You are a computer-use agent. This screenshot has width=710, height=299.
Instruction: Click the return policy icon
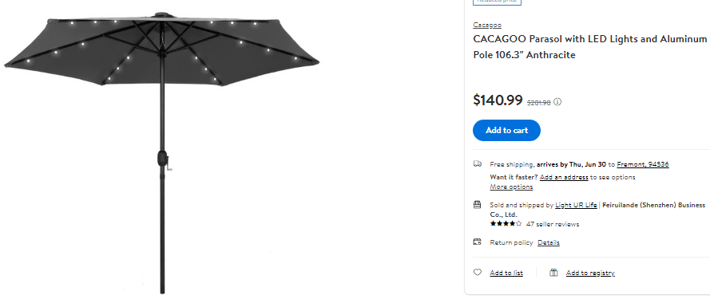tap(478, 242)
